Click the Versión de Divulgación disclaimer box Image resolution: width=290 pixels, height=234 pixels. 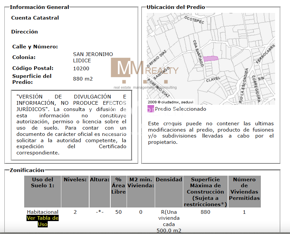tap(71, 125)
